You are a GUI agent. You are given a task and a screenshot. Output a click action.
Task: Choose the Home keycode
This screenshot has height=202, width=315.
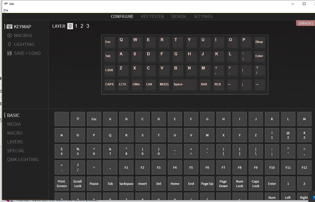(175, 183)
